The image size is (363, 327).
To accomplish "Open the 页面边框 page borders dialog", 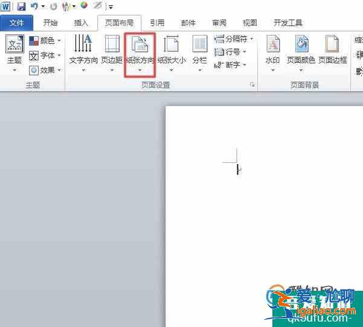I will [x=333, y=49].
